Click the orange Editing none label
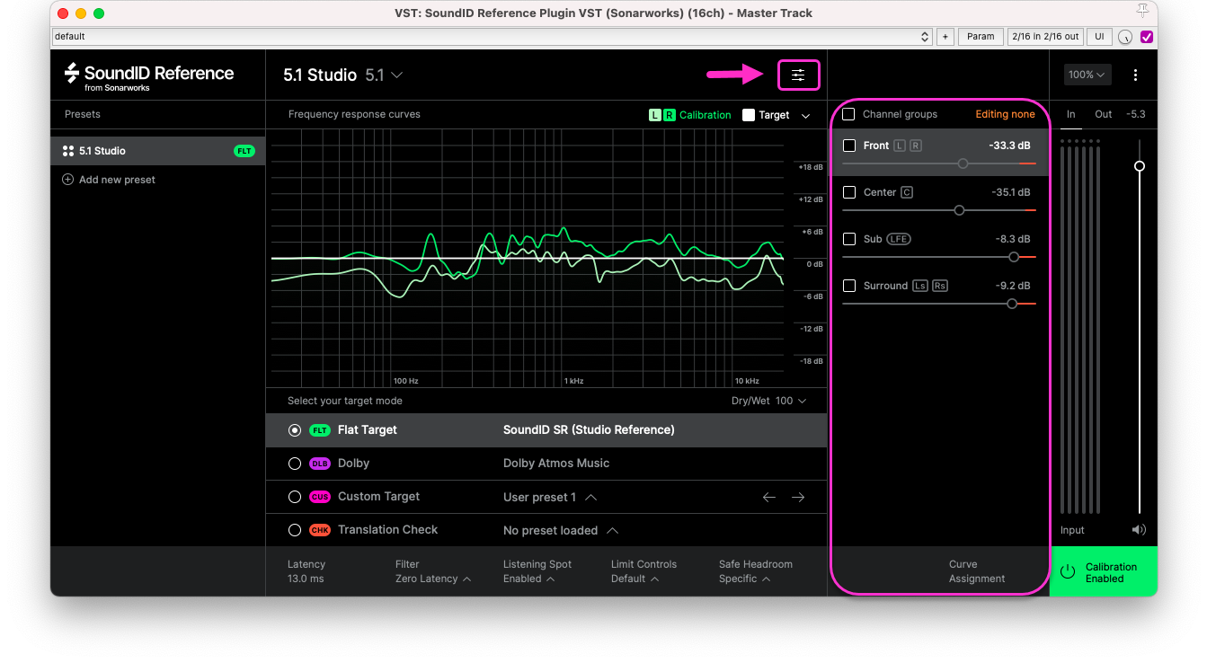 pos(1006,114)
